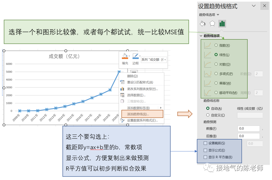Open the Fill & Line paint bucket tab
272x180 pixels.
click(203, 23)
